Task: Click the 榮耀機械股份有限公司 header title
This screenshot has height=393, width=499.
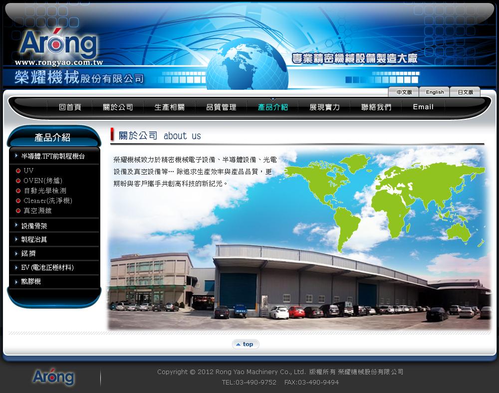Action: [x=79, y=77]
